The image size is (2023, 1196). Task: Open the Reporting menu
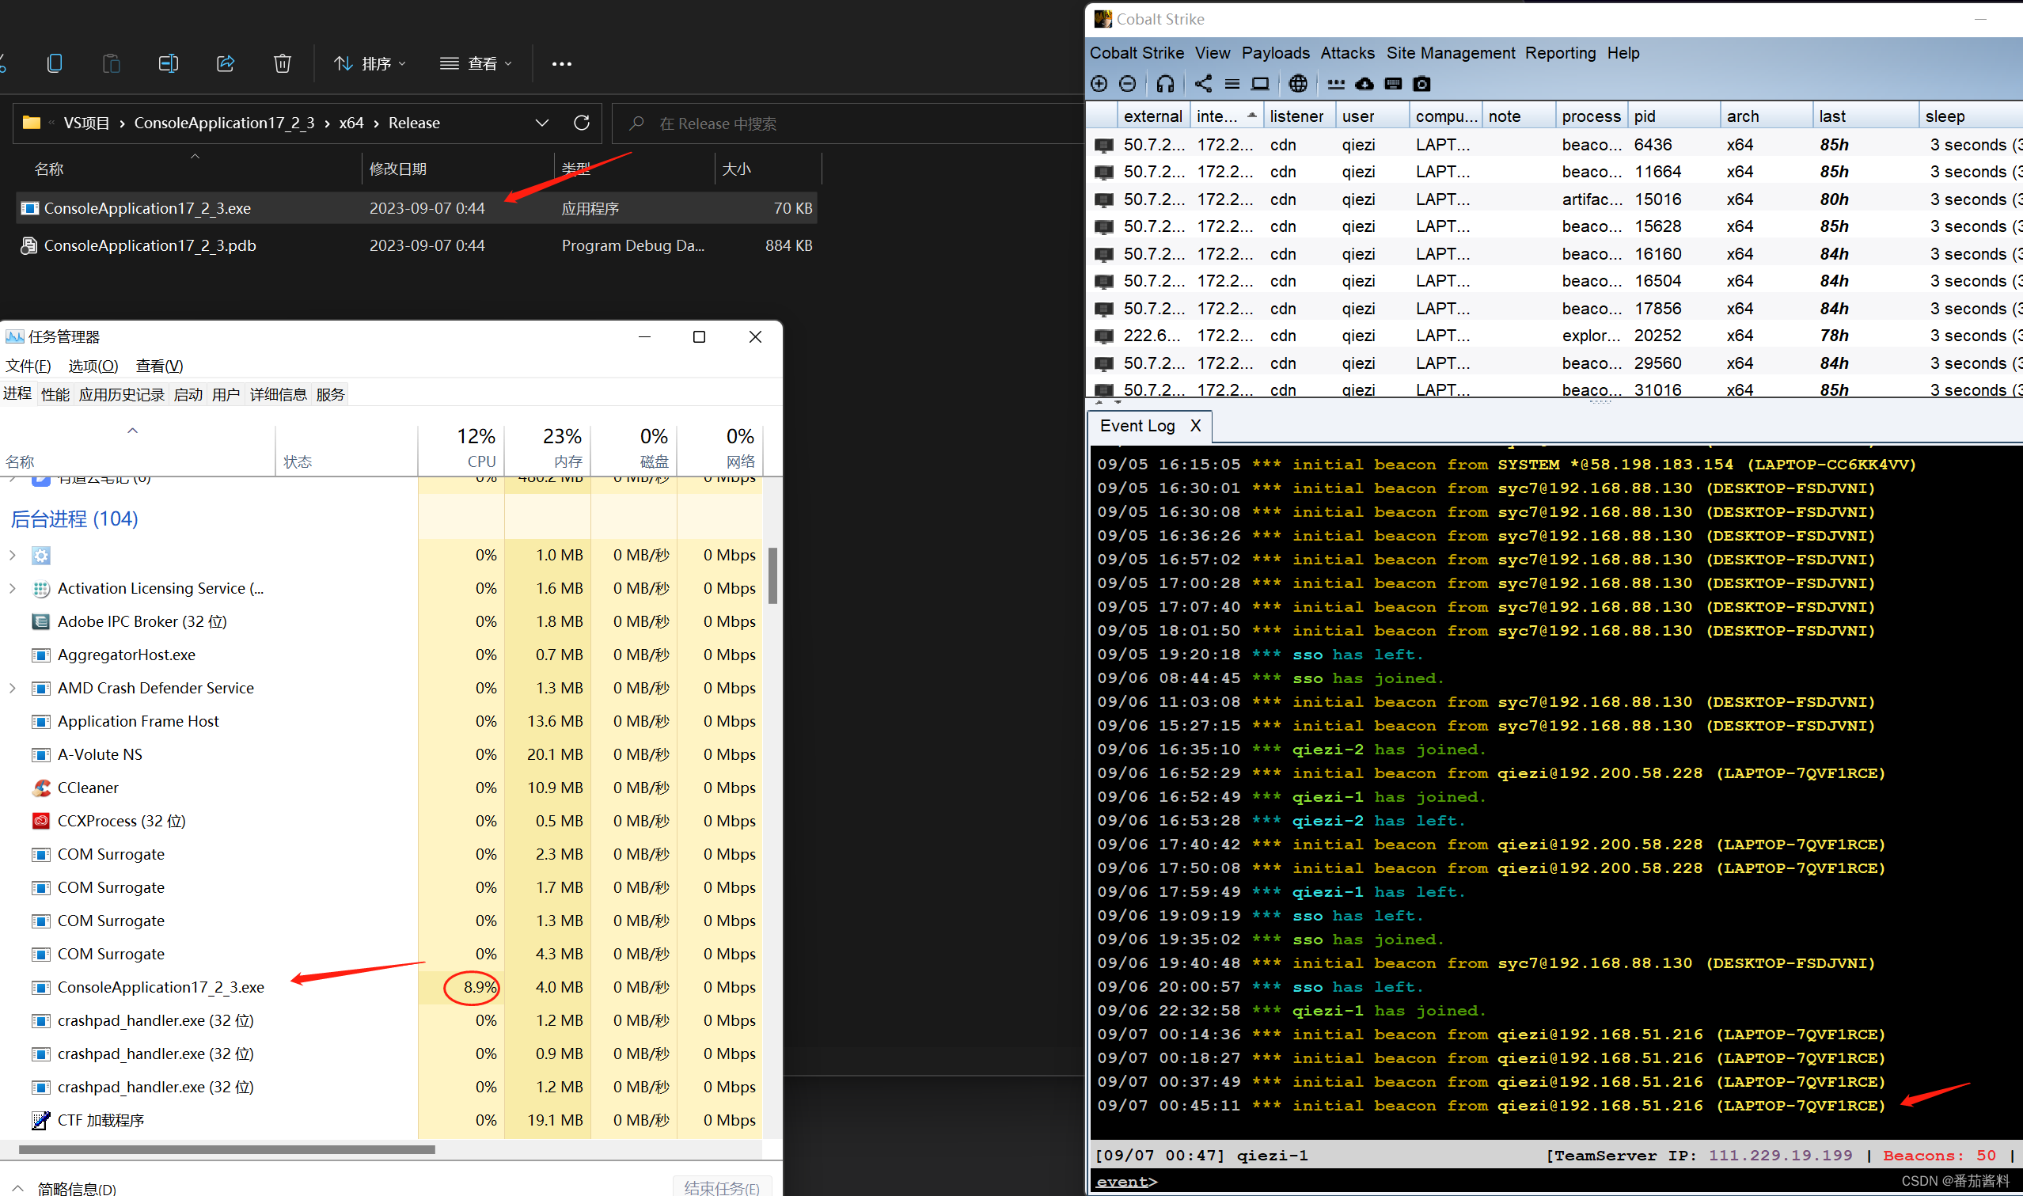(1560, 53)
